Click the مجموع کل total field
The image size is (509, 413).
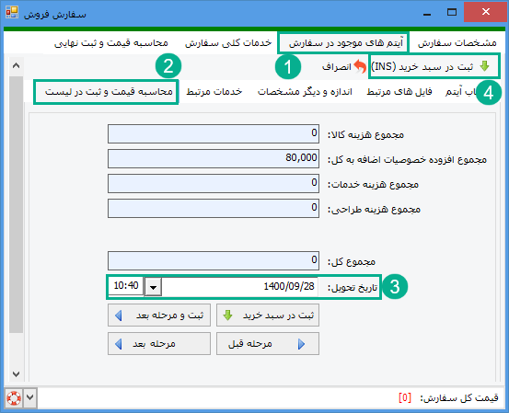pyautogui.click(x=214, y=260)
